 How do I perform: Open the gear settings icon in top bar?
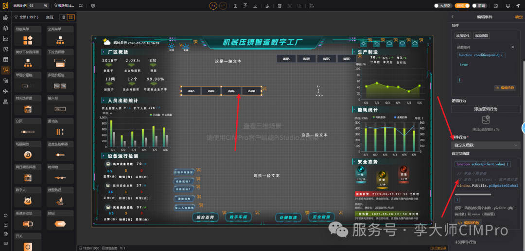coord(93,6)
